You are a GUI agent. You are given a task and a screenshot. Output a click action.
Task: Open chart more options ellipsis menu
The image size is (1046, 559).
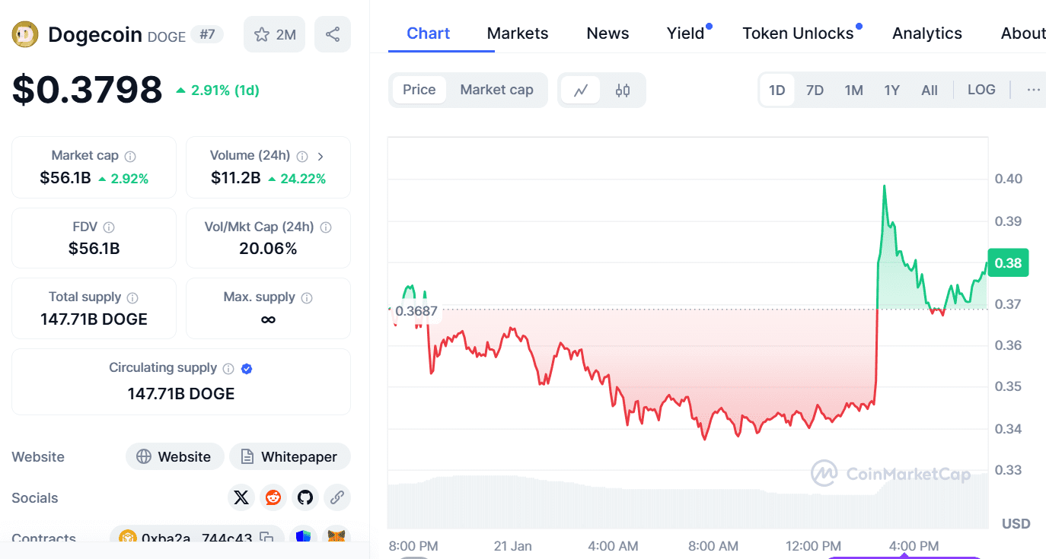point(1033,90)
